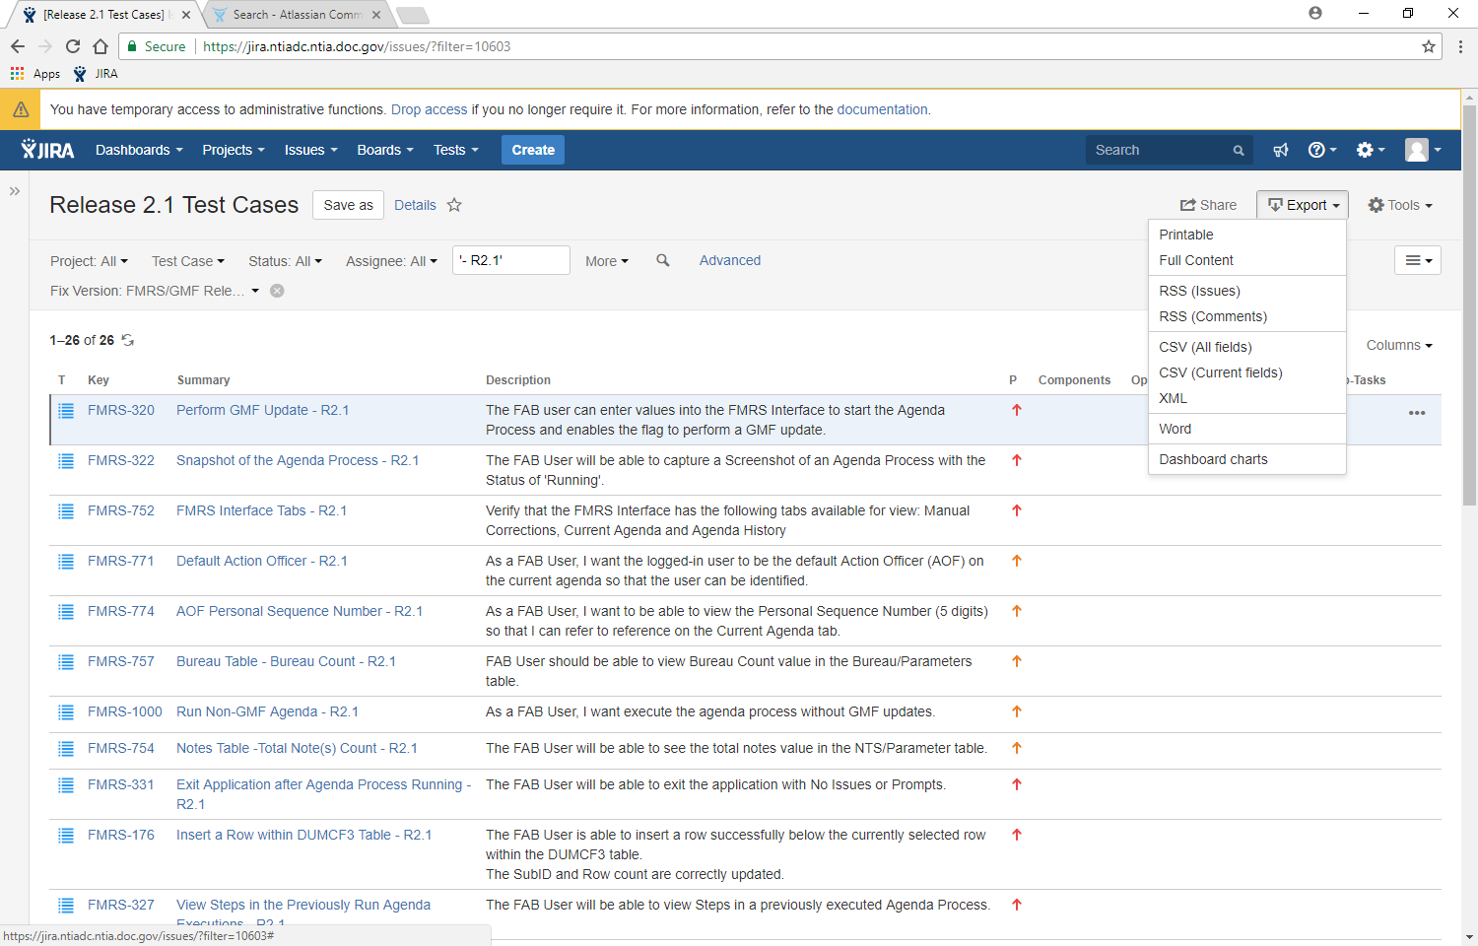Click the Create button
The image size is (1478, 946).
pyautogui.click(x=533, y=150)
